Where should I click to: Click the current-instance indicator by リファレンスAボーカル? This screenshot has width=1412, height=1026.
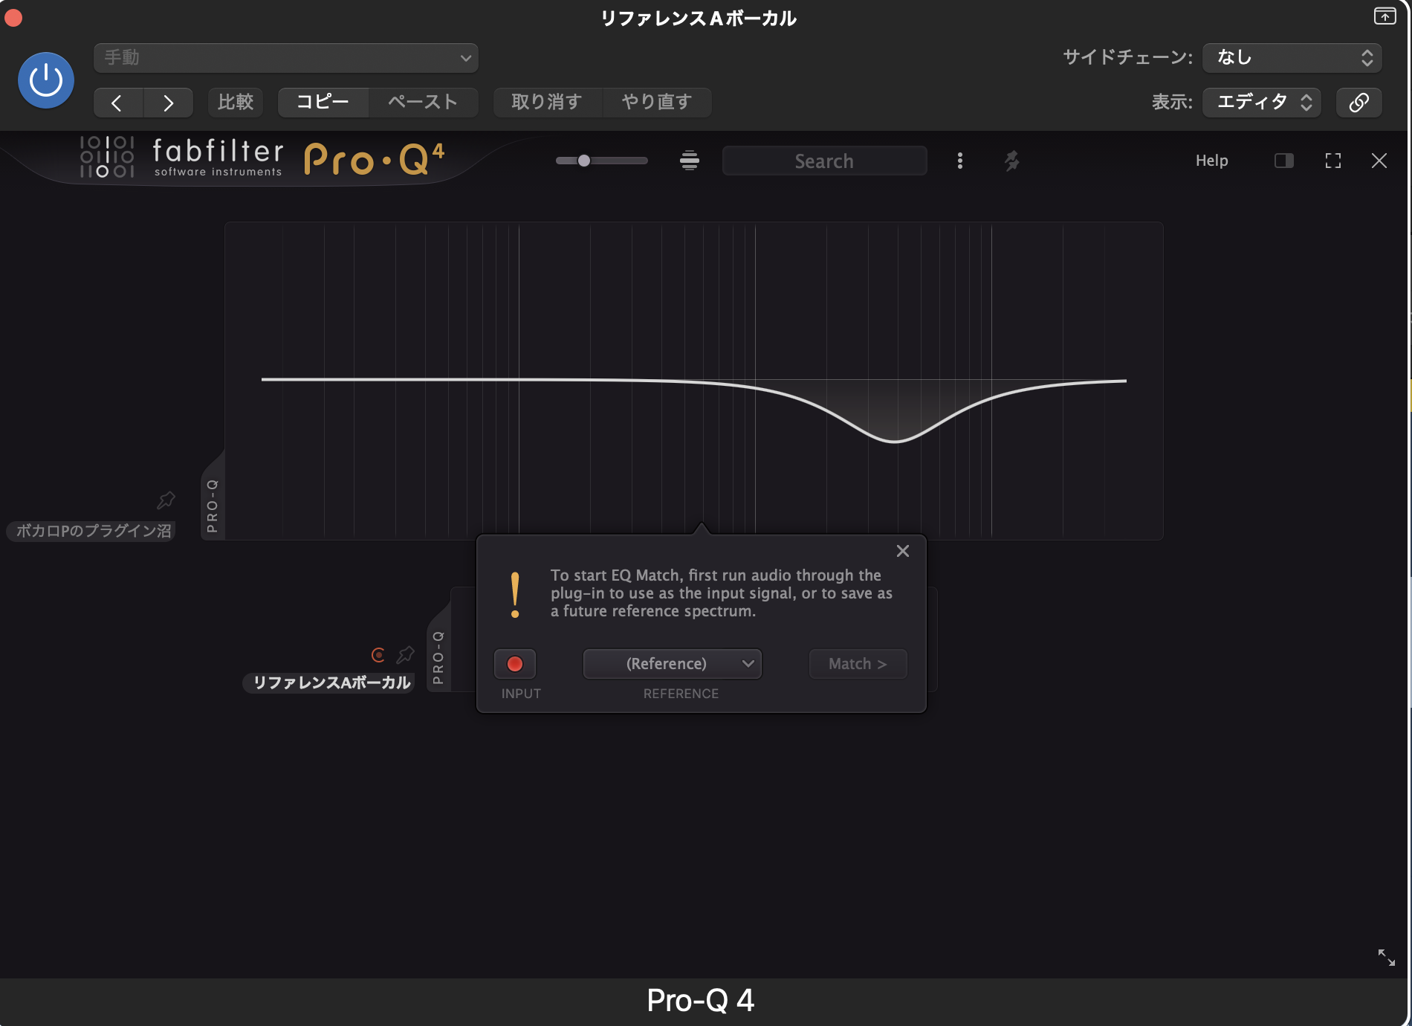pos(378,655)
